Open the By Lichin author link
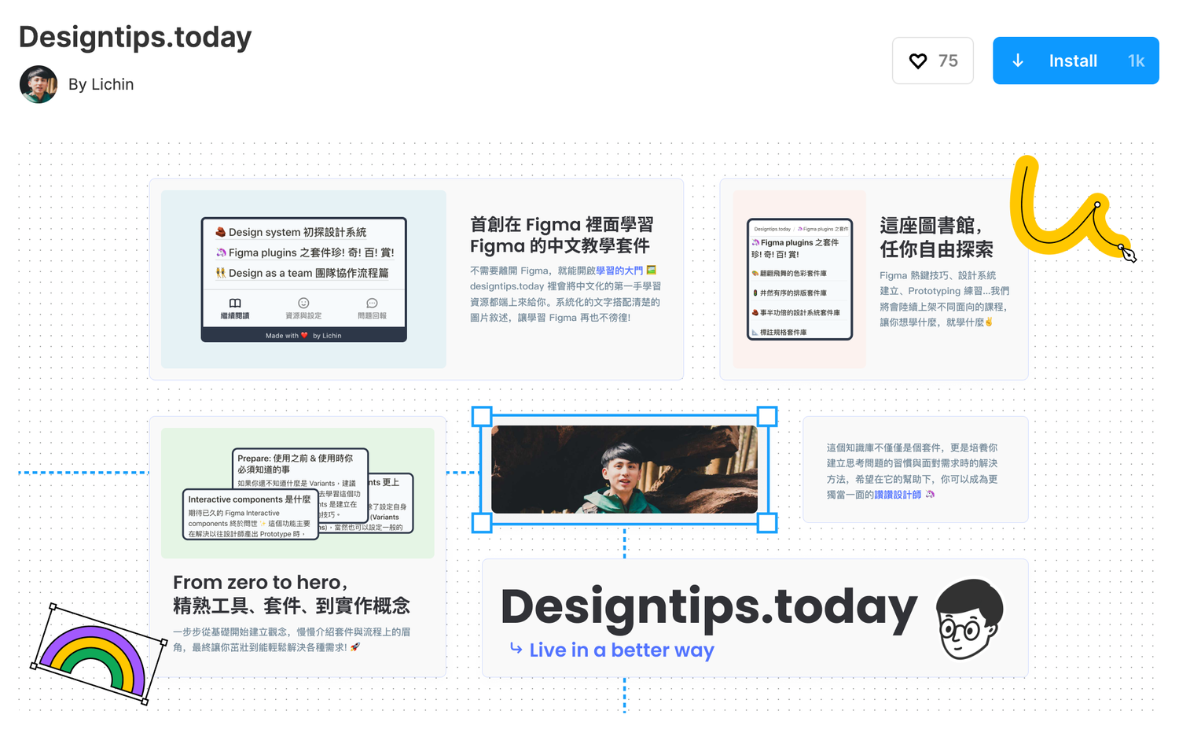This screenshot has height=744, width=1179. pos(101,84)
